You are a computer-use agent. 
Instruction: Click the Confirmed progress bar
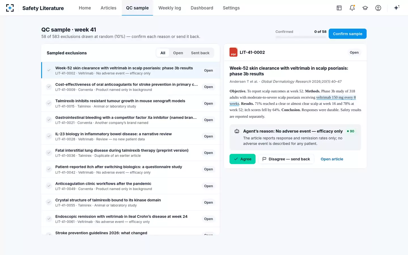tap(301, 37)
